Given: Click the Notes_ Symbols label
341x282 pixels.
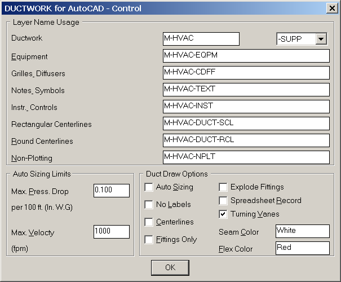Looking at the screenshot, I should pos(38,90).
